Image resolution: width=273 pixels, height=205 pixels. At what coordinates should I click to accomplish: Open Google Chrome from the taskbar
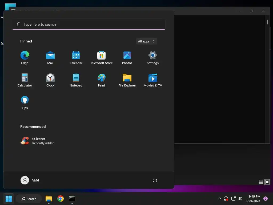(61, 199)
